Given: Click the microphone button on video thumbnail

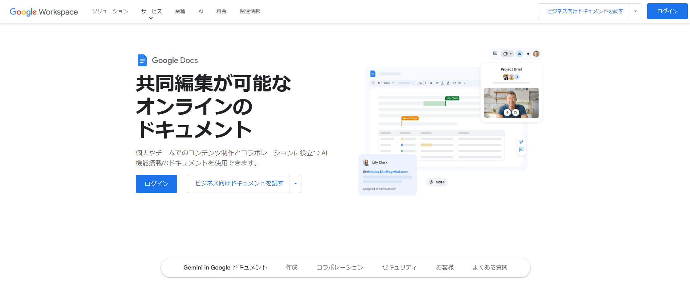Looking at the screenshot, I should 507,112.
